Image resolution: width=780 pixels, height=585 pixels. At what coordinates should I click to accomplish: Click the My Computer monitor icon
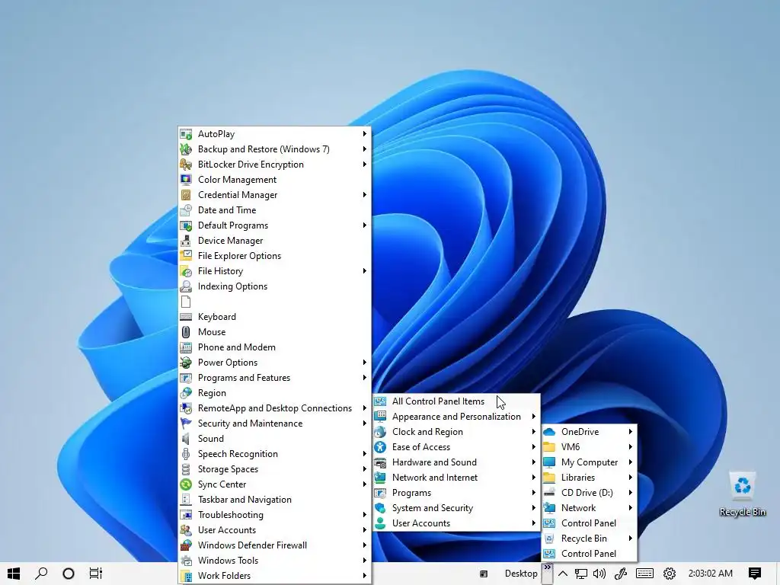click(550, 462)
